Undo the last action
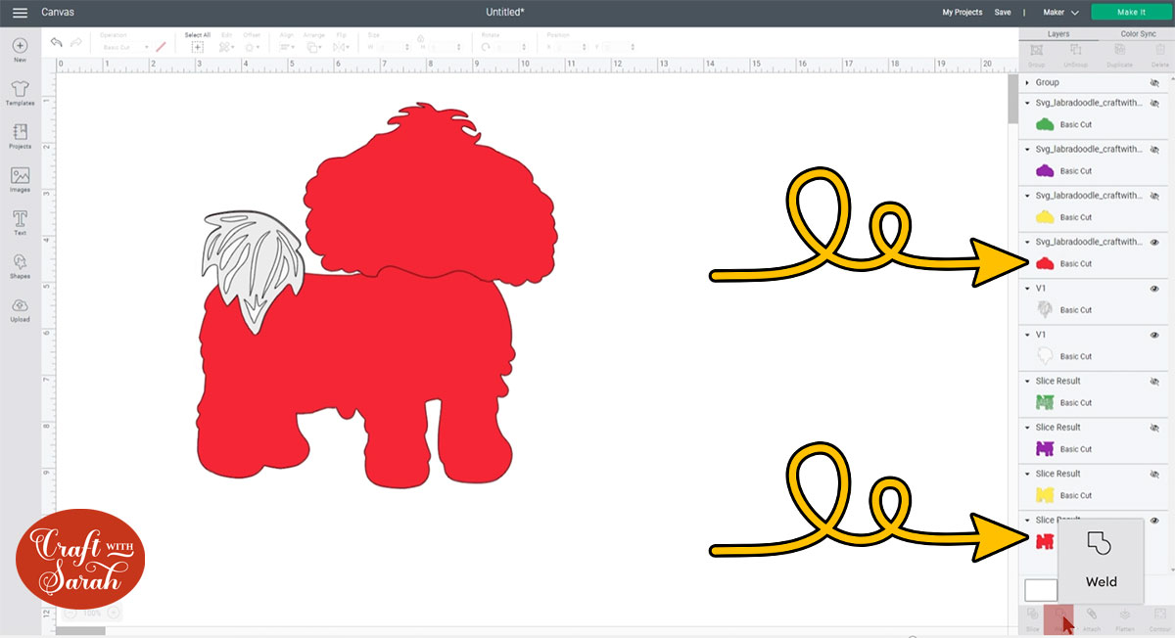The width and height of the screenshot is (1175, 638). pos(56,44)
